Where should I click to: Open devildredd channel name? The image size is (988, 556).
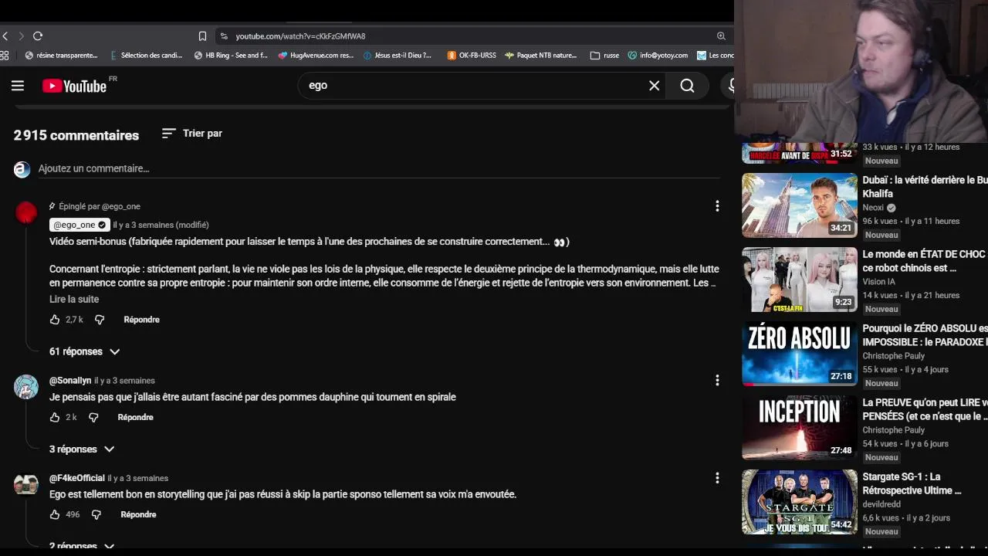[x=881, y=504]
